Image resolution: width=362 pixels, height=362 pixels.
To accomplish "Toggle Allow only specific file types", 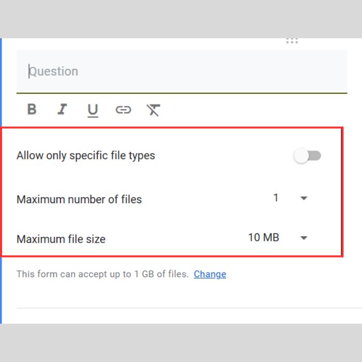I will click(x=307, y=156).
